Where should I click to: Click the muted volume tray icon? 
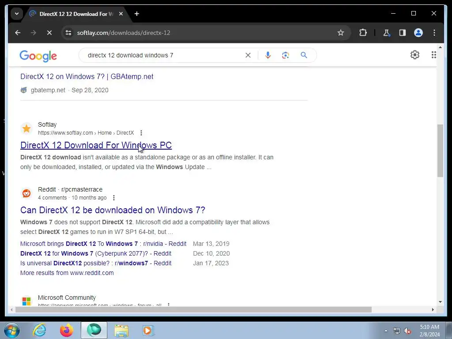(x=407, y=331)
